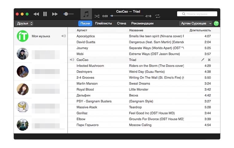
Task: Open the Рекомендации tab
Action: pos(142,23)
